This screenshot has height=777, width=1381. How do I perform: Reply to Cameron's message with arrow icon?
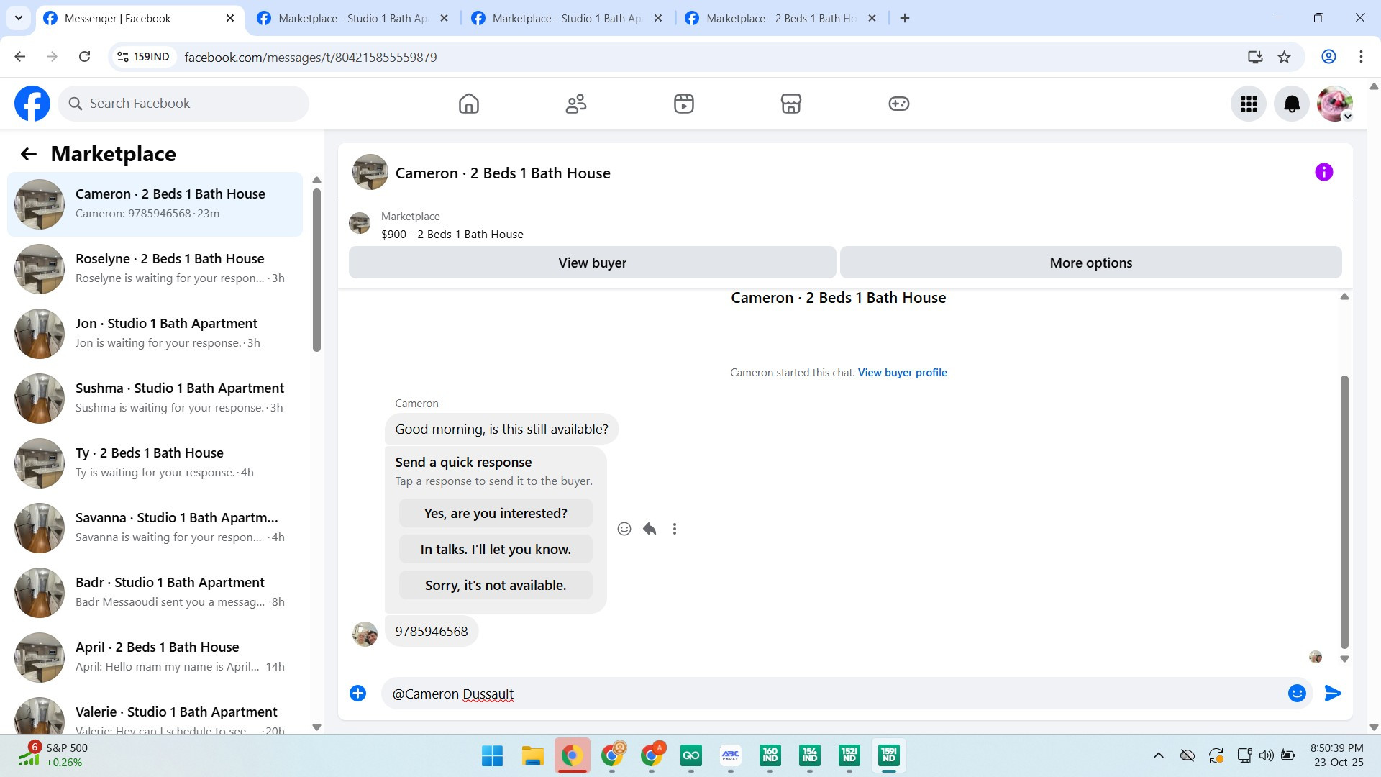pos(650,529)
